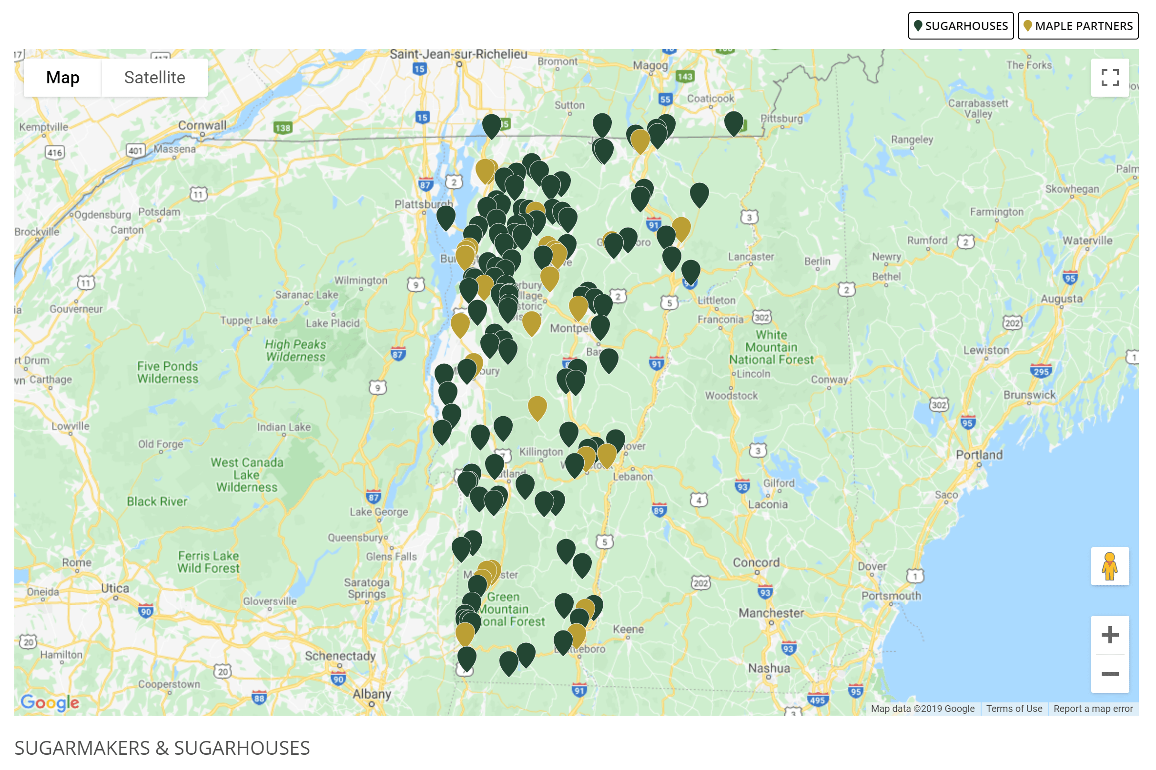Image resolution: width=1156 pixels, height=770 pixels.
Task: Click the White Mountain National Forest label
Action: tap(771, 347)
